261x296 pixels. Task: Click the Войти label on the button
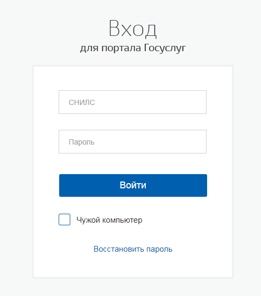click(133, 185)
